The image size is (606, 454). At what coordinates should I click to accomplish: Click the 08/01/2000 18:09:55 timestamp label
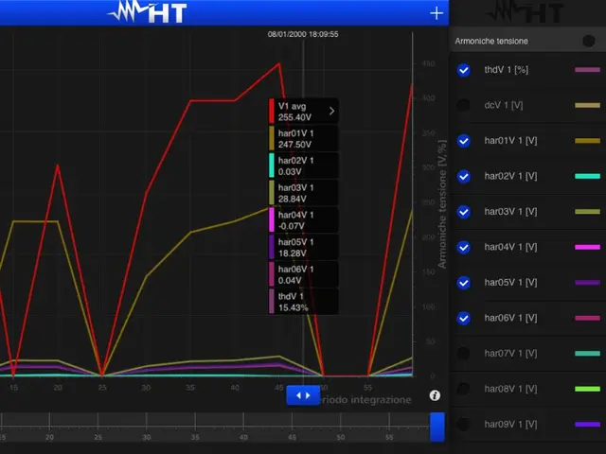pyautogui.click(x=303, y=34)
